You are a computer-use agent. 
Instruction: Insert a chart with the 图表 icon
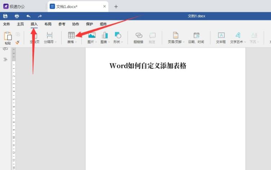tap(105, 35)
